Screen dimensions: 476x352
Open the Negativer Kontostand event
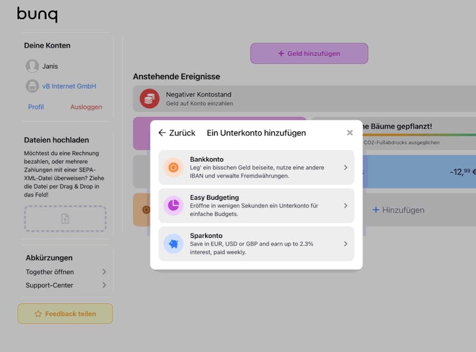click(305, 98)
